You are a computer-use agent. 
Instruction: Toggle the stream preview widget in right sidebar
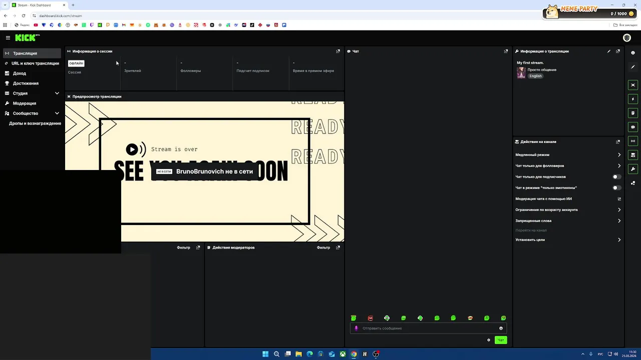point(633,85)
